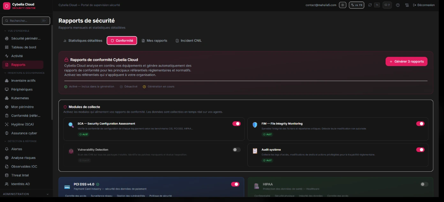Open Observables IOC

pos(23,167)
